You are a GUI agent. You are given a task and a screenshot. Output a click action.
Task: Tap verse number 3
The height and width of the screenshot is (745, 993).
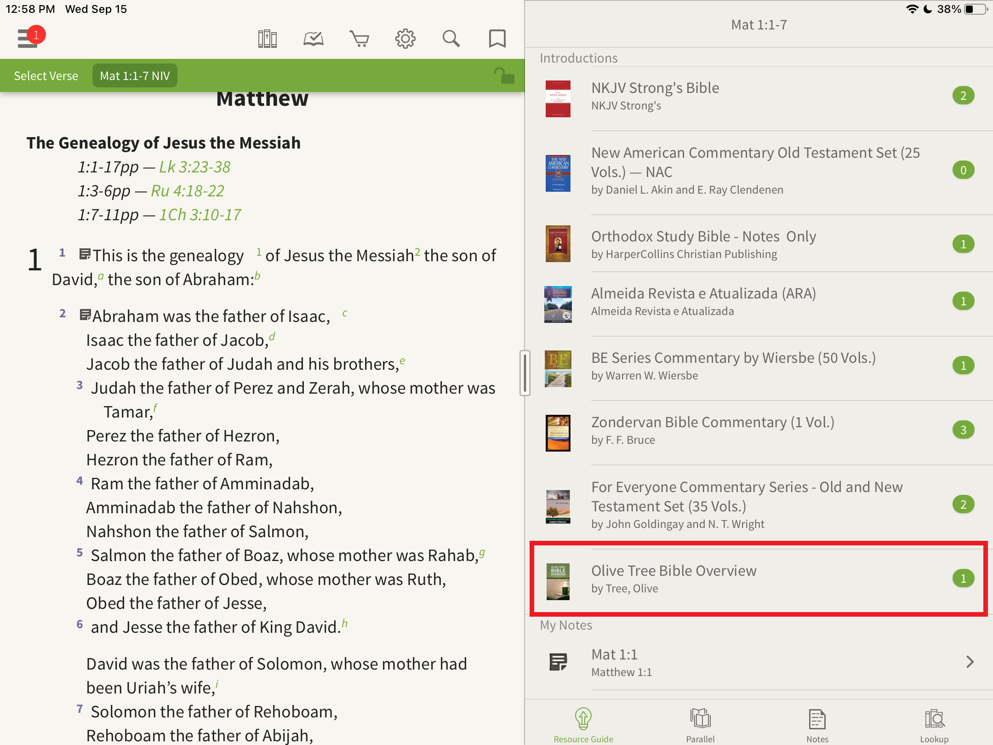point(80,385)
